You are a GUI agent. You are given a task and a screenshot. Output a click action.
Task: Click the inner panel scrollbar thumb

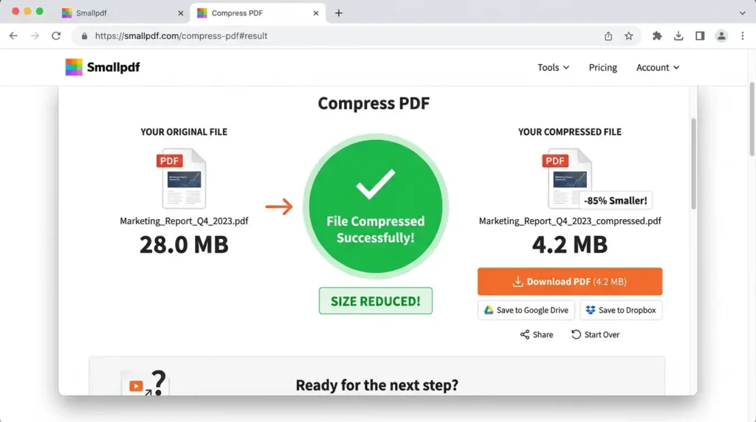point(694,164)
